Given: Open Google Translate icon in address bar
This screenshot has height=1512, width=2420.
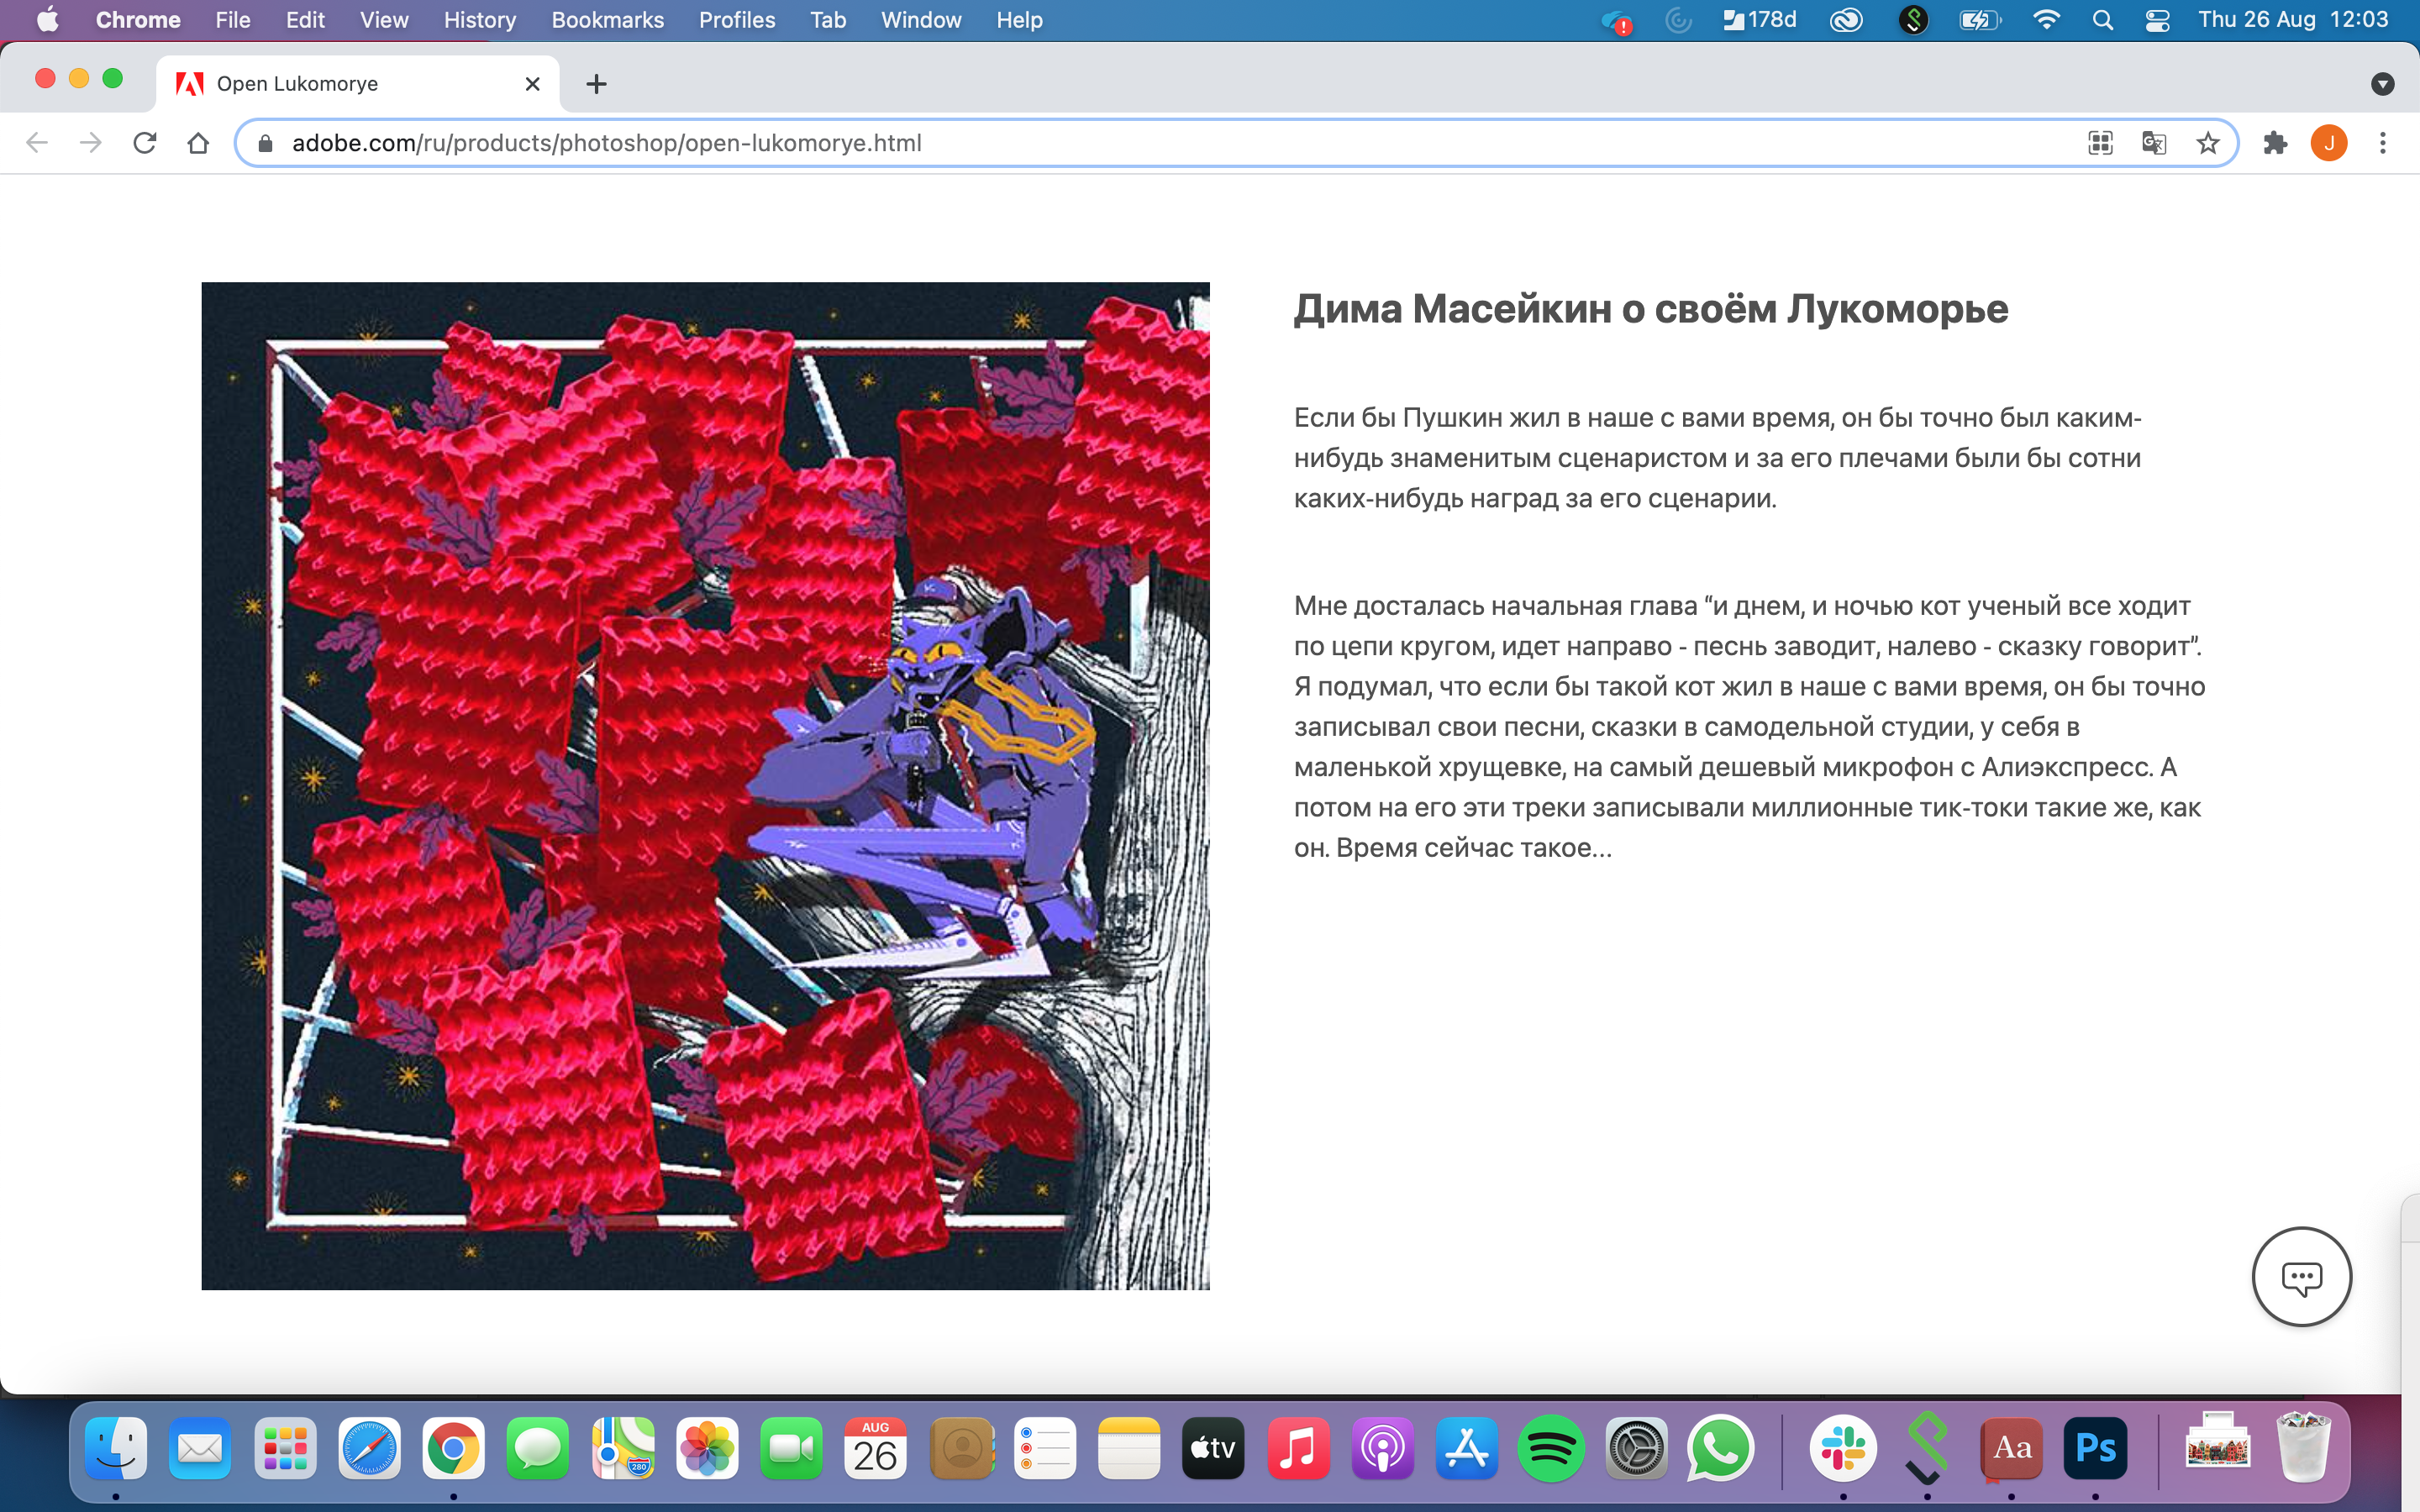Looking at the screenshot, I should click(2154, 143).
